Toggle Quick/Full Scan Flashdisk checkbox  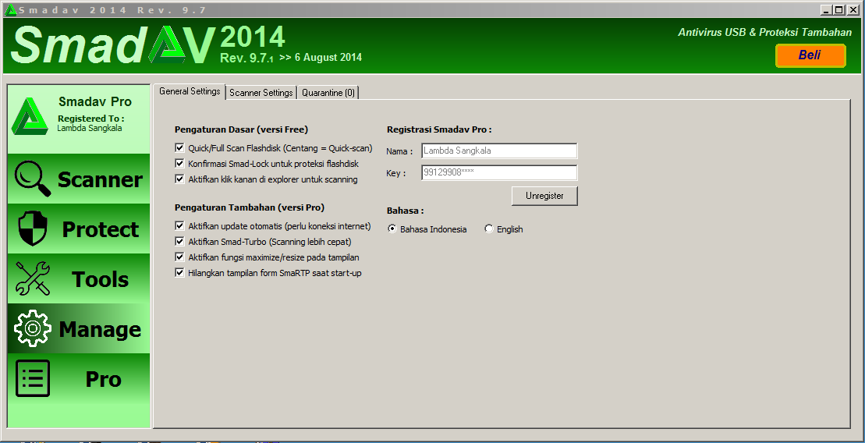[x=179, y=148]
